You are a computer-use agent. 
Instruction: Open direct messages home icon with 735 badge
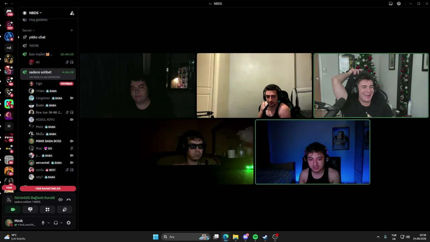pos(9,12)
